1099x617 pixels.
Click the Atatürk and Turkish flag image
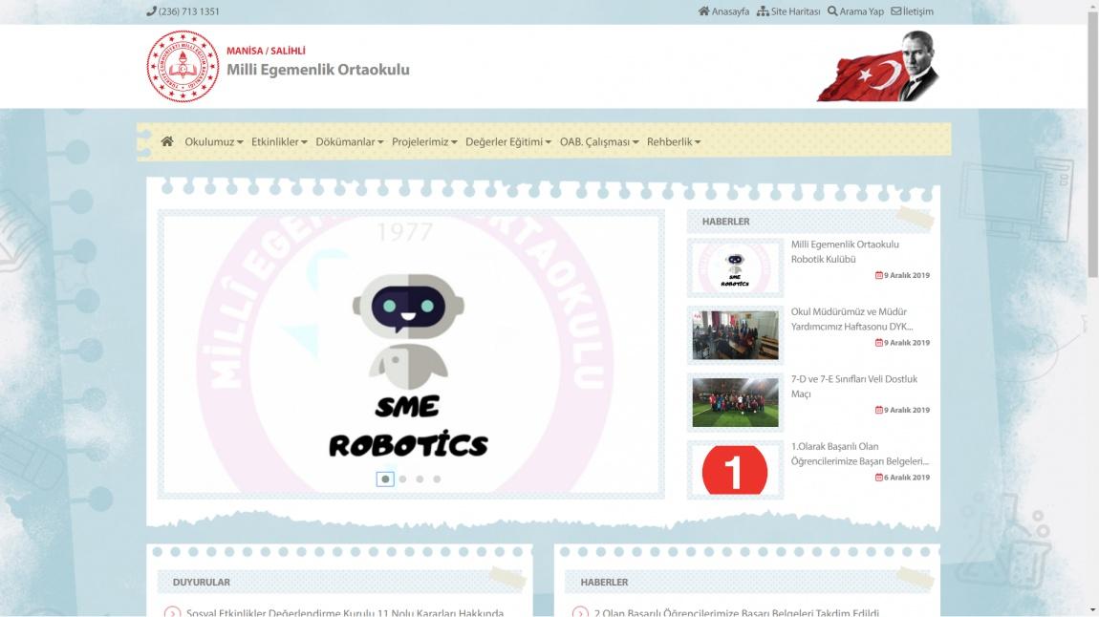pyautogui.click(x=878, y=66)
